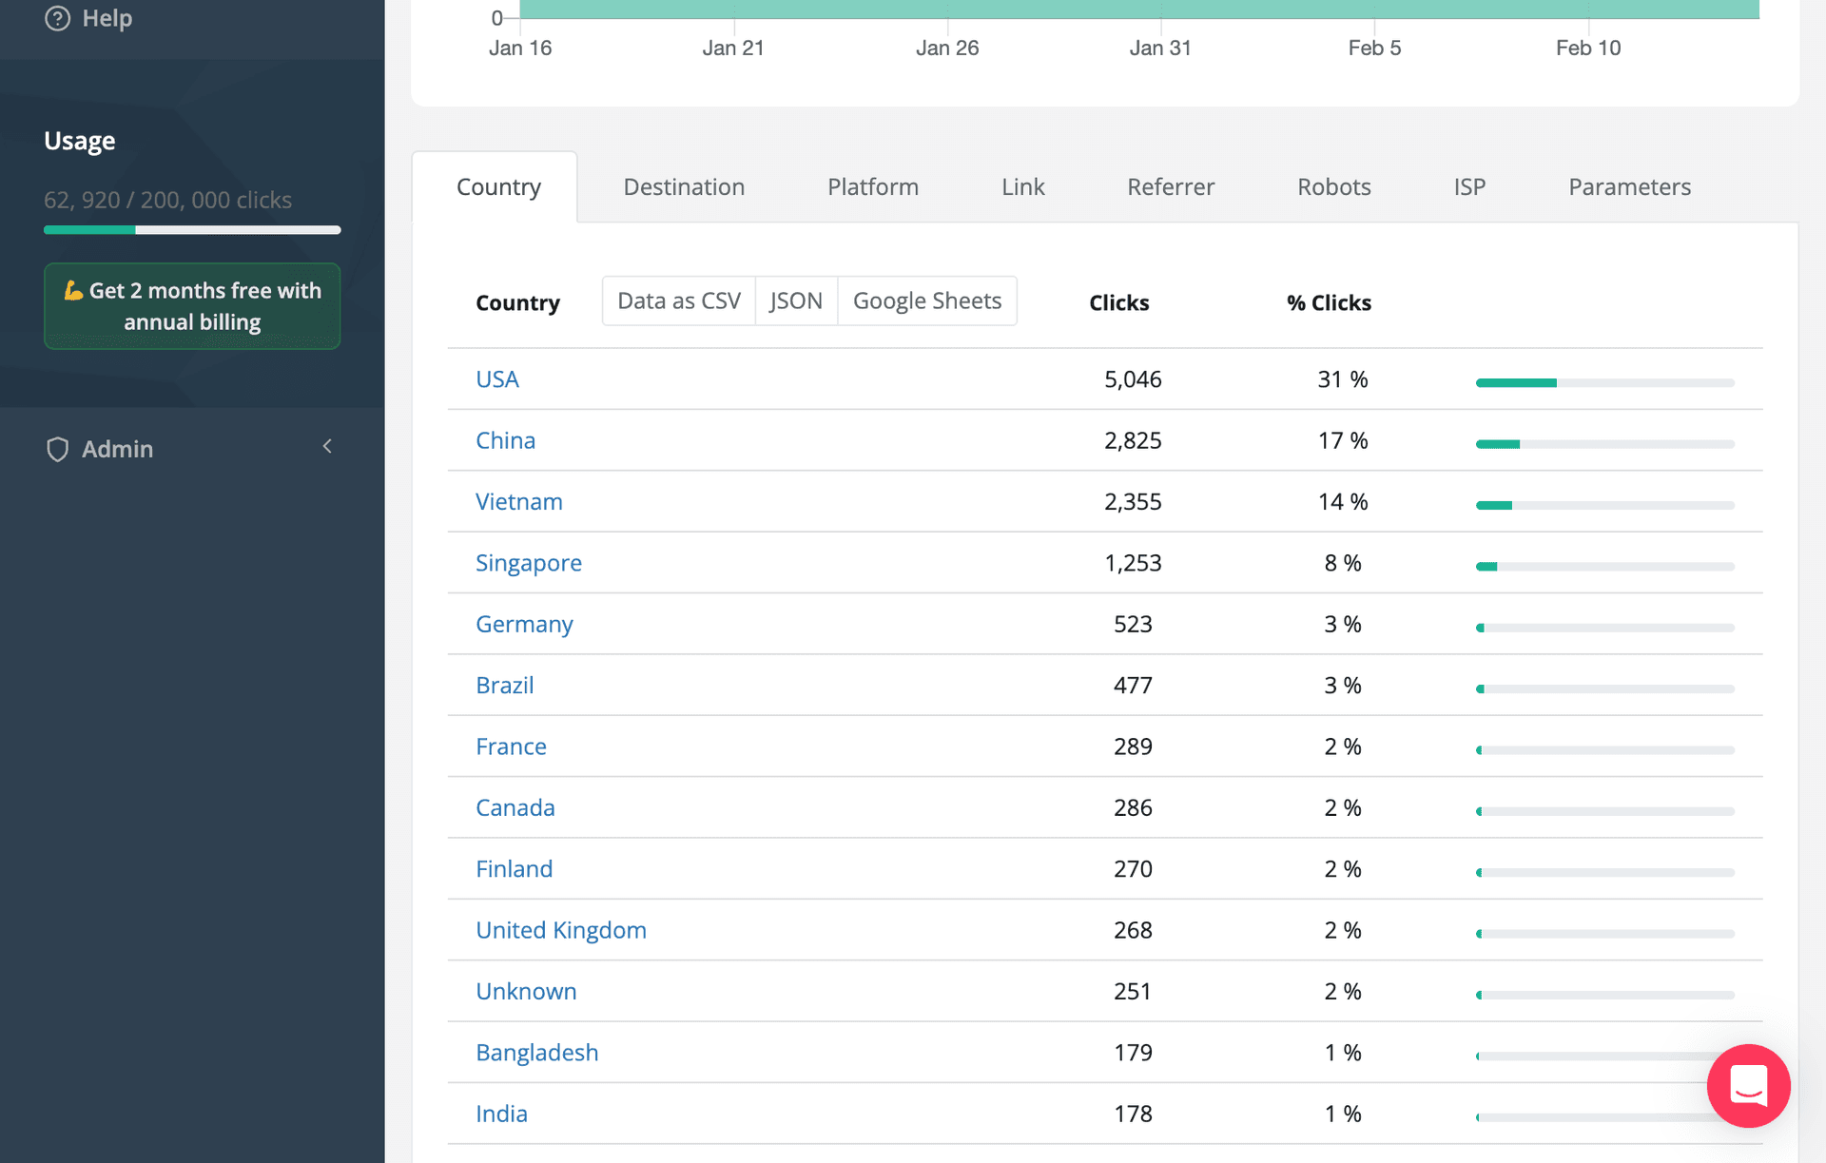Open the ISP tab
The height and width of the screenshot is (1163, 1826).
1469,186
